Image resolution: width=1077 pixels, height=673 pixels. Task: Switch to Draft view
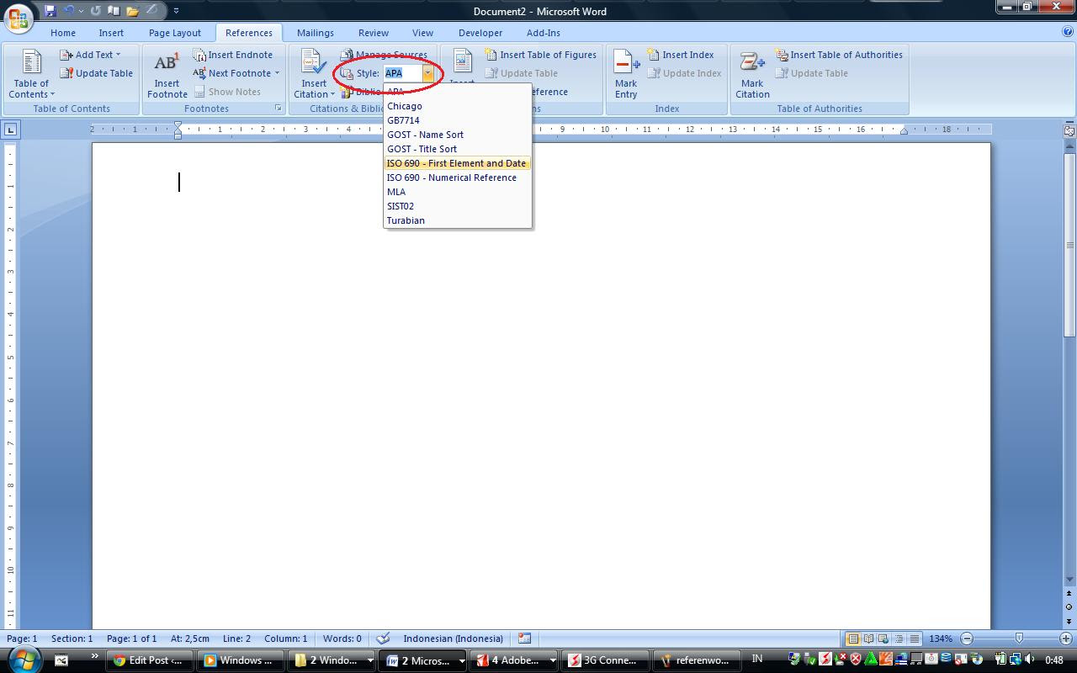click(914, 639)
